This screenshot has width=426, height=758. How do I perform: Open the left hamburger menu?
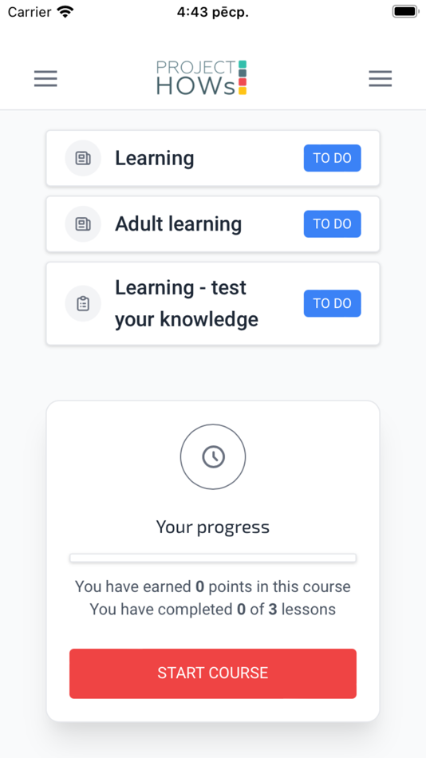click(x=45, y=78)
